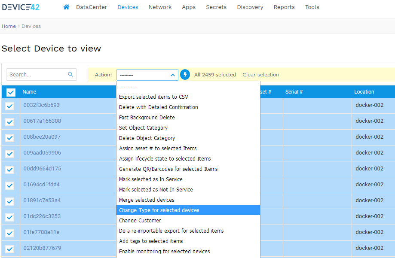Open device 009aad059906 link
The height and width of the screenshot is (258, 395).
coord(42,153)
